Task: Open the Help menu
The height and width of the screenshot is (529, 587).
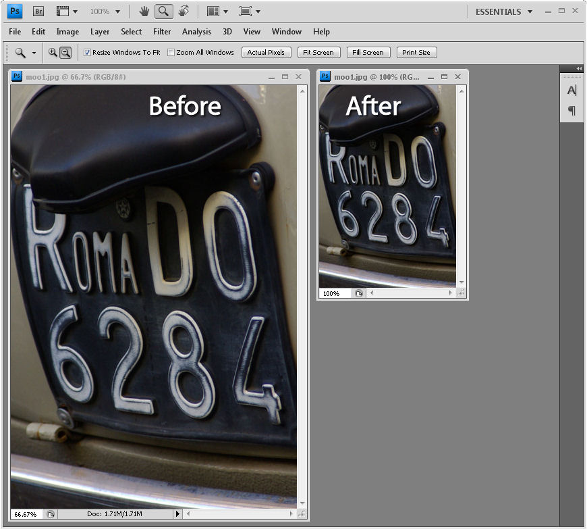Action: coord(322,32)
